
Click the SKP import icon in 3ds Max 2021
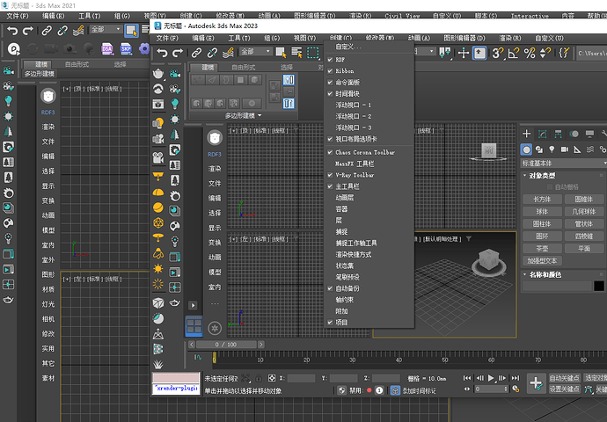(x=126, y=49)
